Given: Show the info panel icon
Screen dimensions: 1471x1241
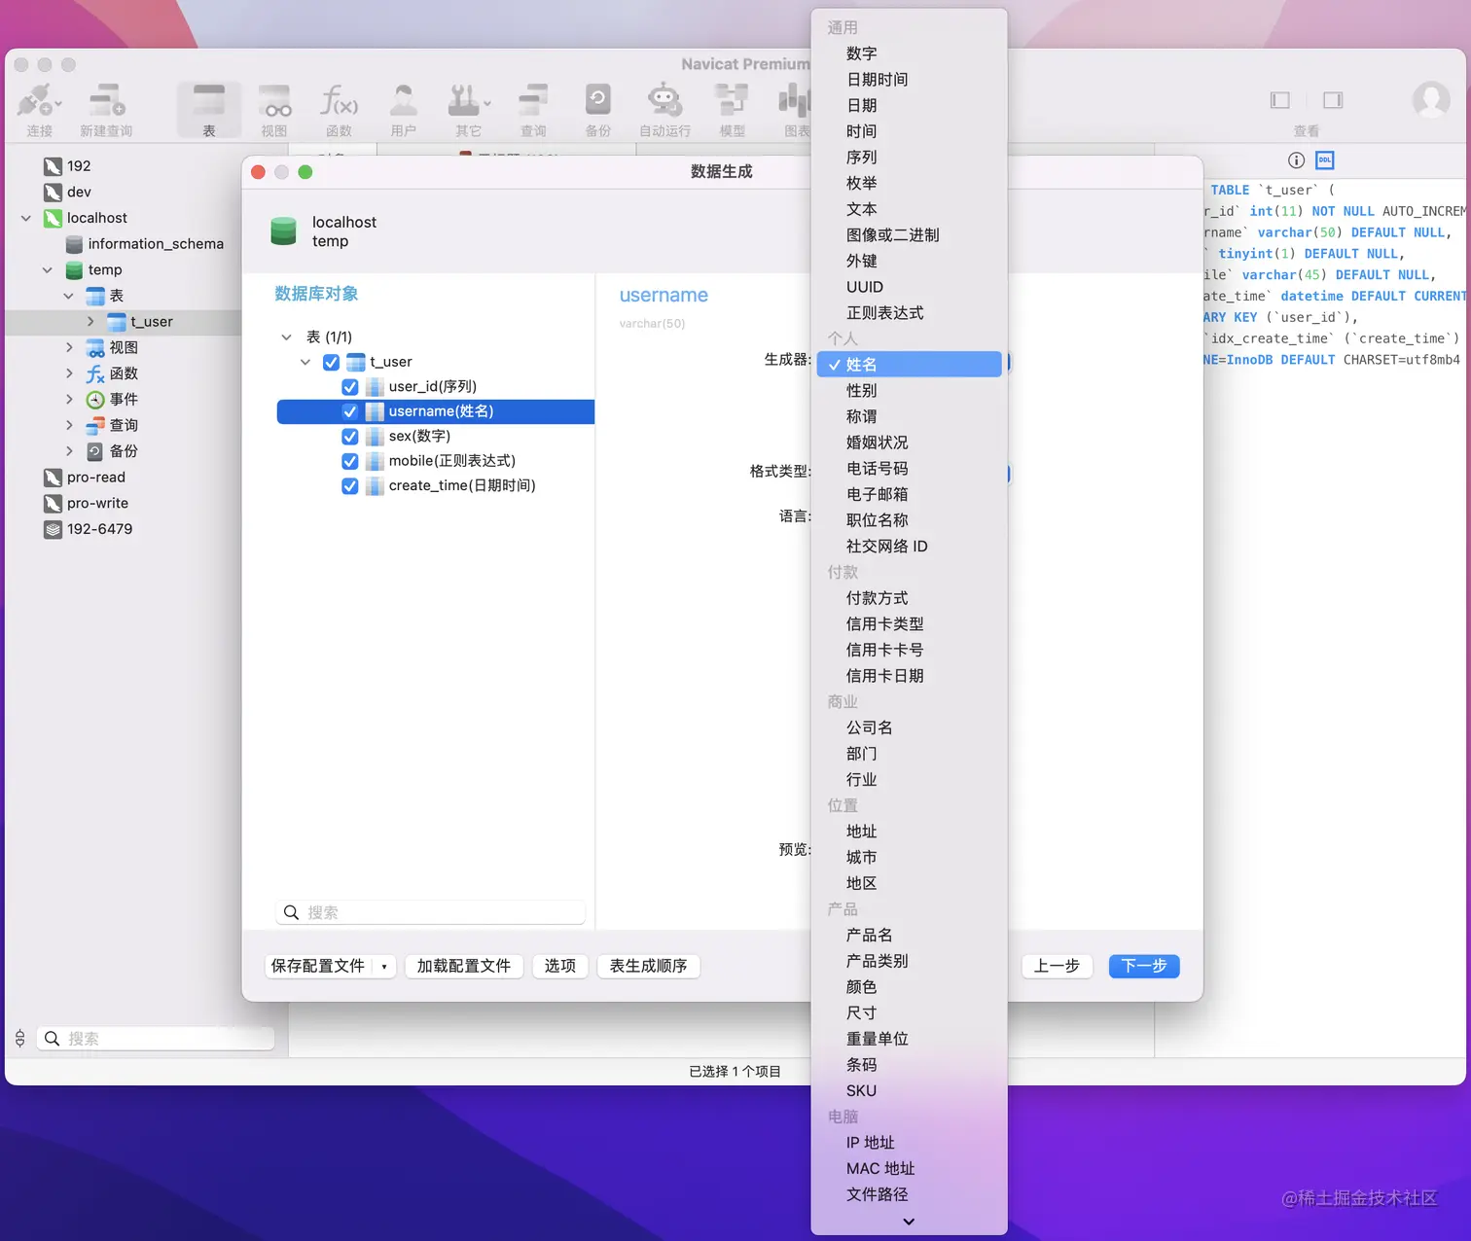Looking at the screenshot, I should [x=1296, y=160].
